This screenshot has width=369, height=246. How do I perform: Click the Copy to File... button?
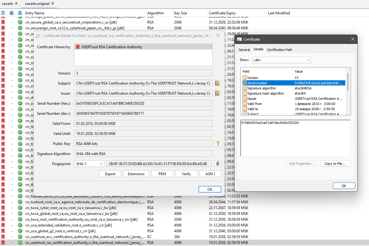(x=335, y=164)
